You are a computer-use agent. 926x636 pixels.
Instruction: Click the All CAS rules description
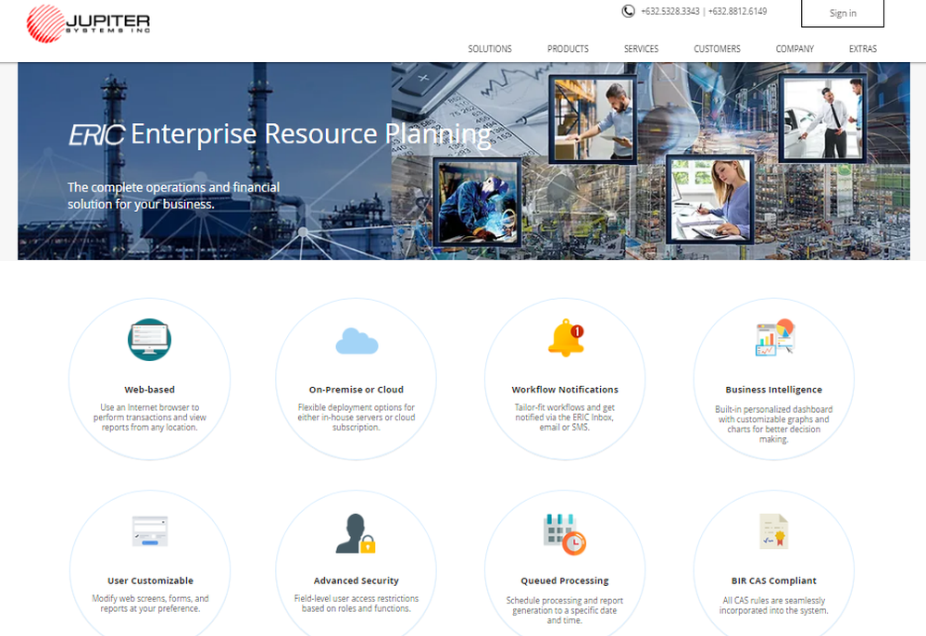point(773,605)
